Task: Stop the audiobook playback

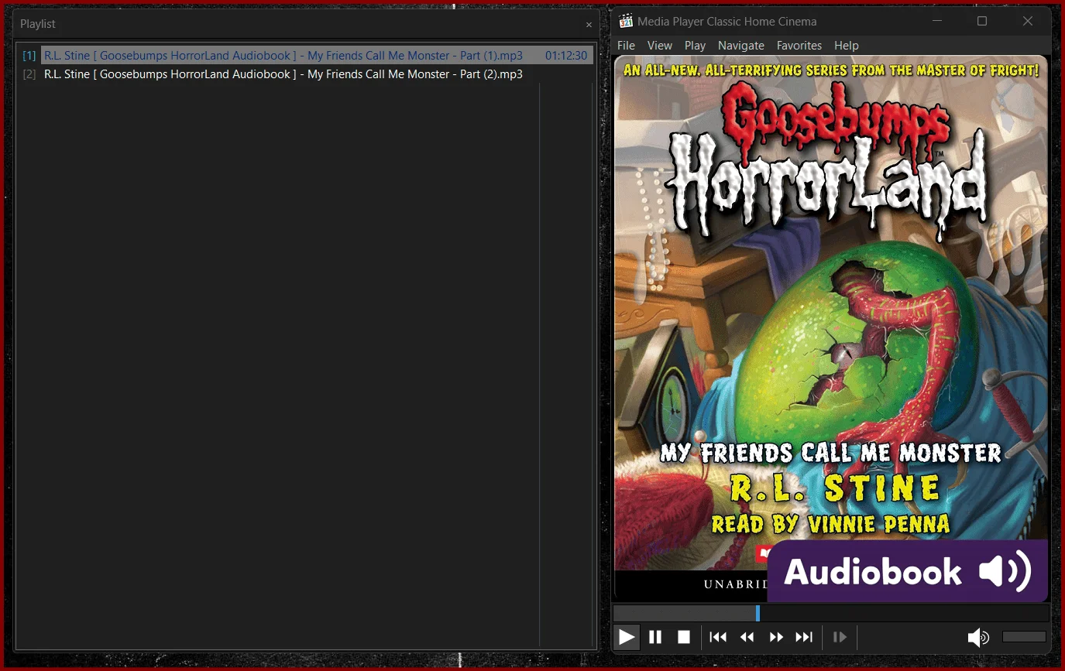Action: [684, 637]
